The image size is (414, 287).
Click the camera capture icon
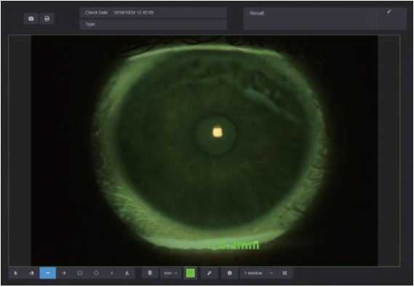point(31,18)
